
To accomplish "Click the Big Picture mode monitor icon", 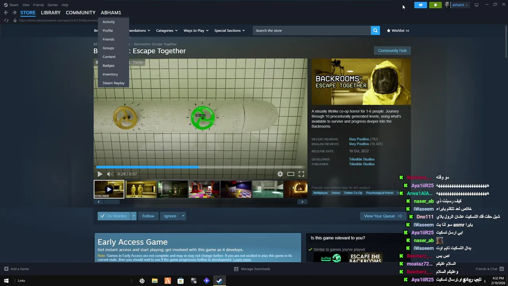I will coord(476,5).
